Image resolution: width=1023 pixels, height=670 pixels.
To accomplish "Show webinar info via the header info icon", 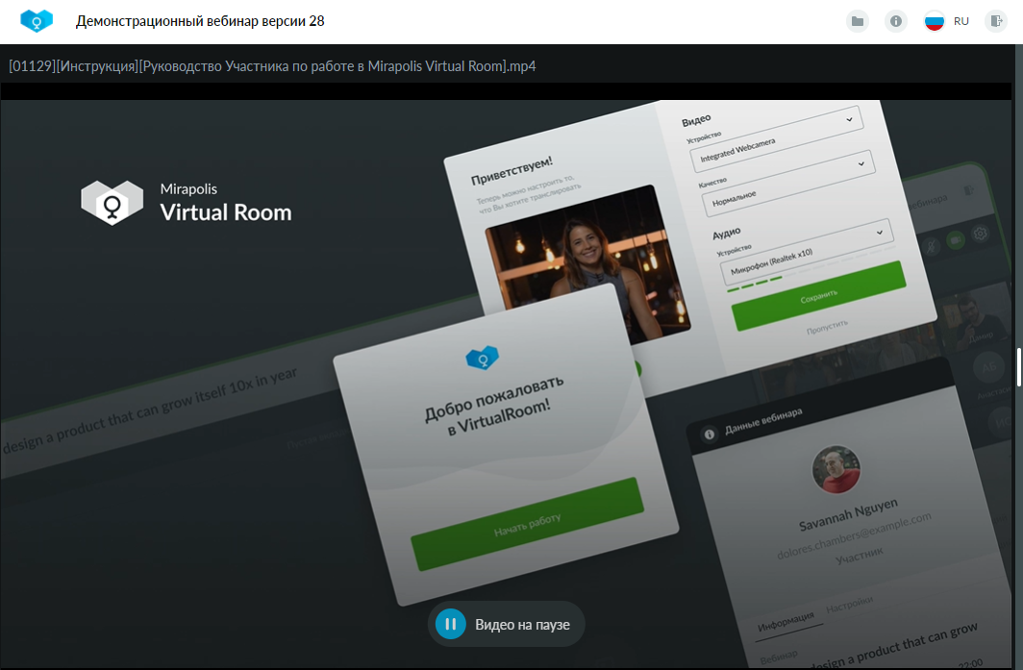I will tap(896, 21).
